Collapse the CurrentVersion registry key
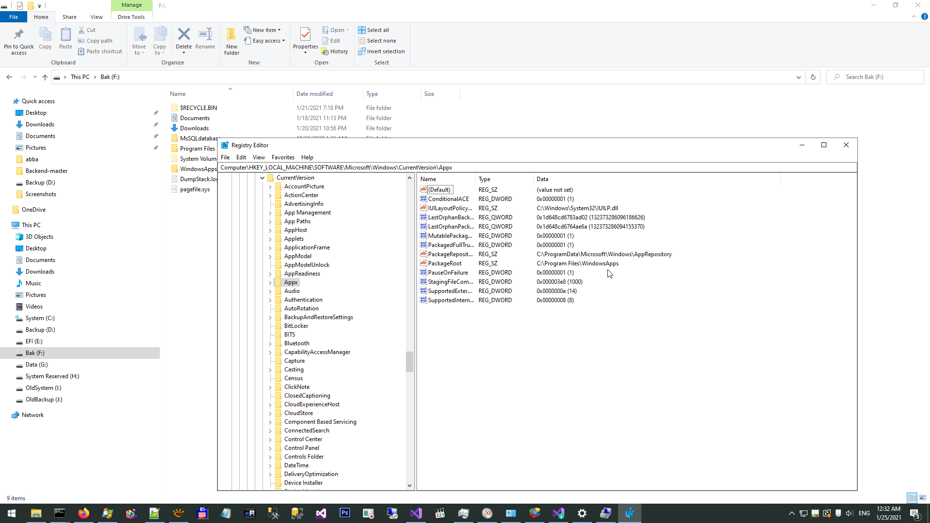Image resolution: width=930 pixels, height=523 pixels. 262,178
